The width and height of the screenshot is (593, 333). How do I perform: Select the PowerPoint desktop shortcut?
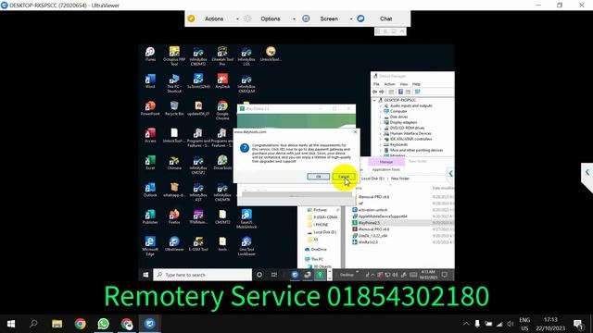point(150,108)
